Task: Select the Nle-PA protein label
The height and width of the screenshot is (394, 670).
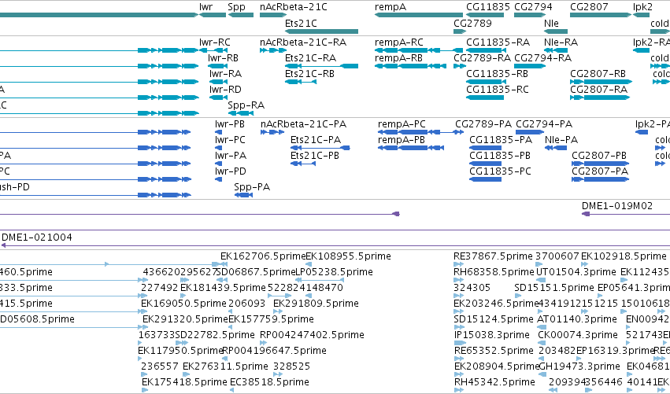Action: pyautogui.click(x=561, y=140)
